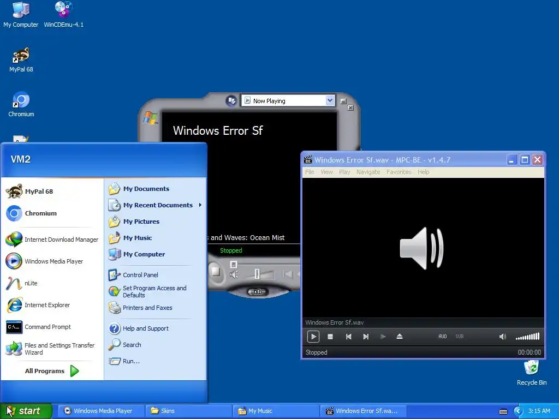The height and width of the screenshot is (419, 559).
Task: Open the File menu in MPC-BE
Action: tap(310, 172)
